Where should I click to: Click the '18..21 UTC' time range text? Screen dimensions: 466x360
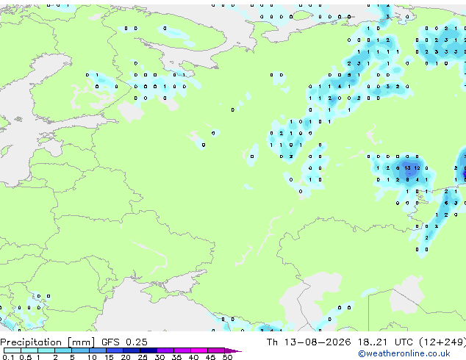pos(385,342)
